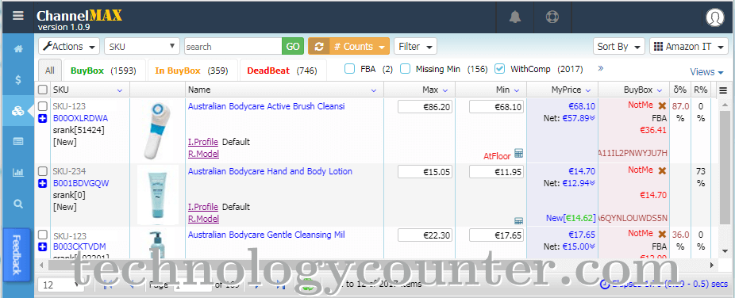Open the help lifebuoy icon
This screenshot has height=298, width=735.
pos(552,17)
